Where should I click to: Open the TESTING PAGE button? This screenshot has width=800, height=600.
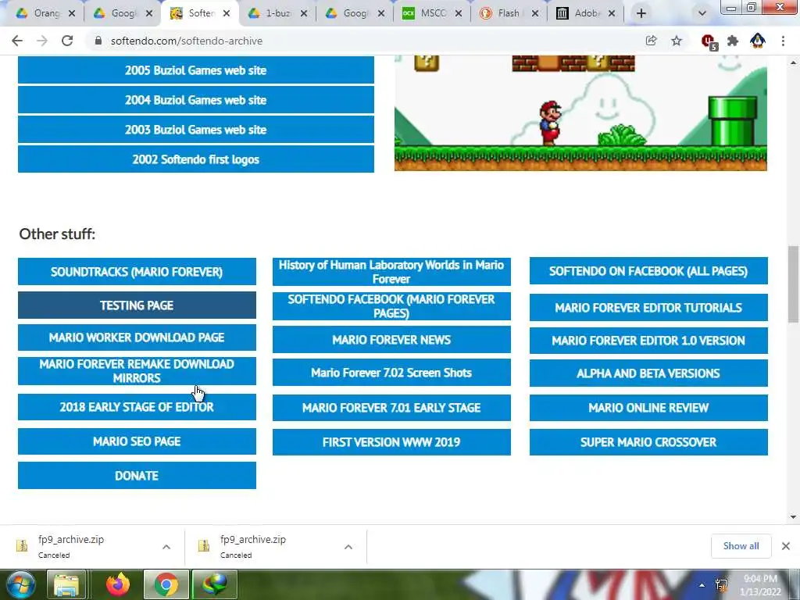pyautogui.click(x=137, y=305)
